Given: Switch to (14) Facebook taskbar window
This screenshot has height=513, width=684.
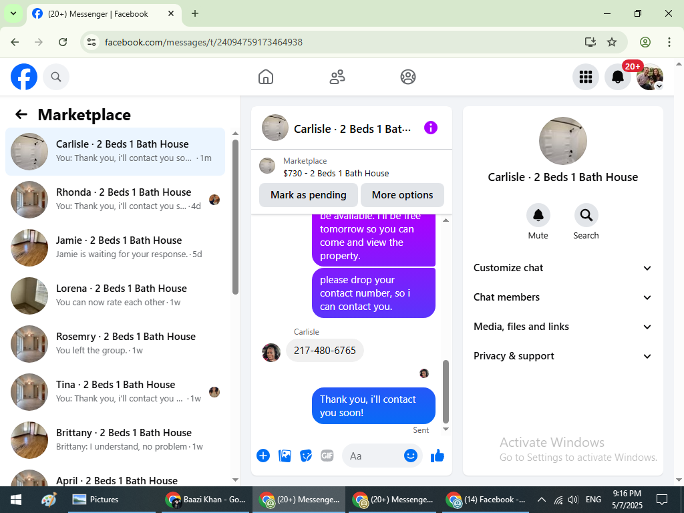Looking at the screenshot, I should click(x=485, y=500).
